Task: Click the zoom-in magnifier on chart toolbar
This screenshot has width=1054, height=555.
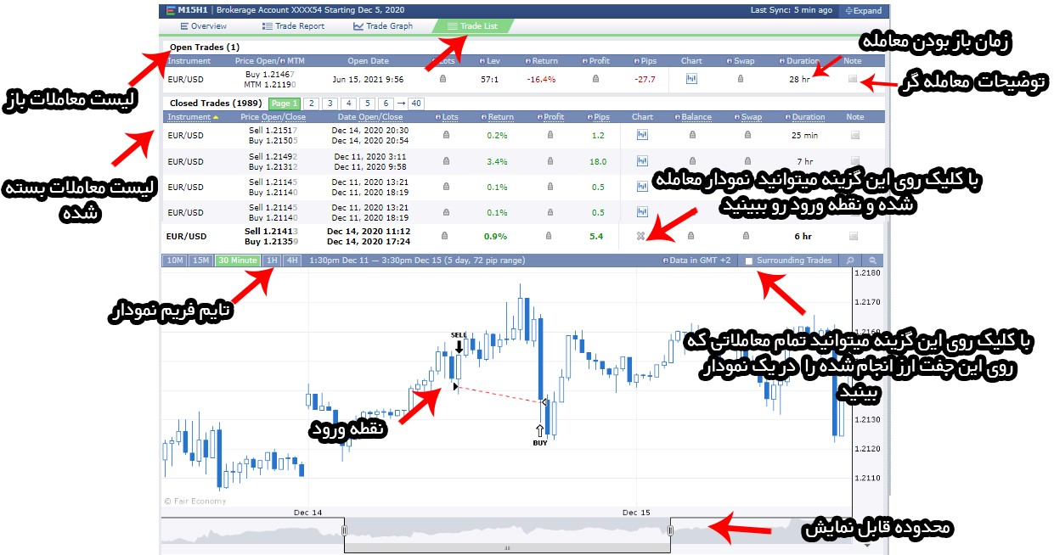Action: [x=848, y=261]
